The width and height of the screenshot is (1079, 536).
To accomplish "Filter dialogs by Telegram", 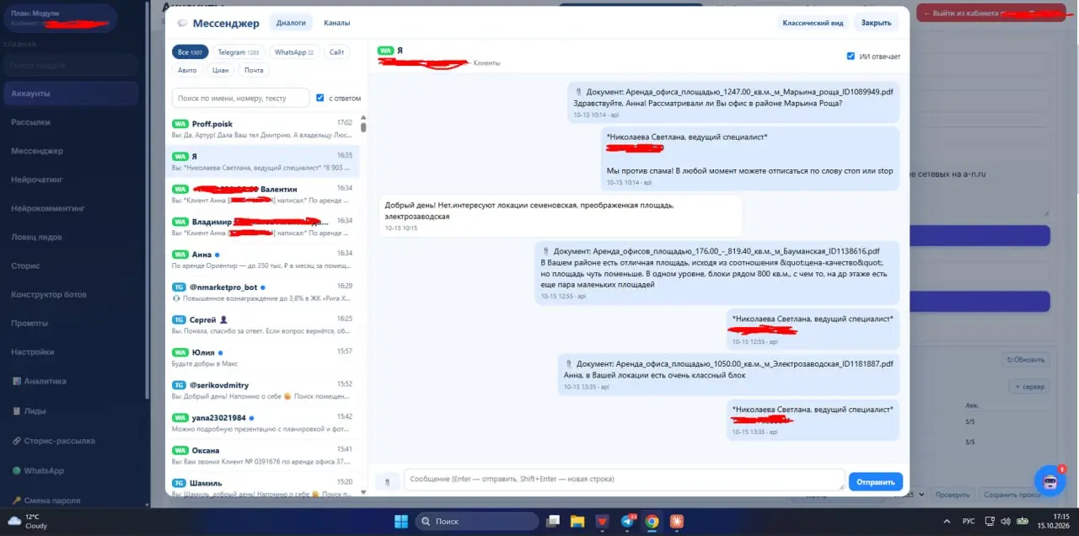I will 239,52.
